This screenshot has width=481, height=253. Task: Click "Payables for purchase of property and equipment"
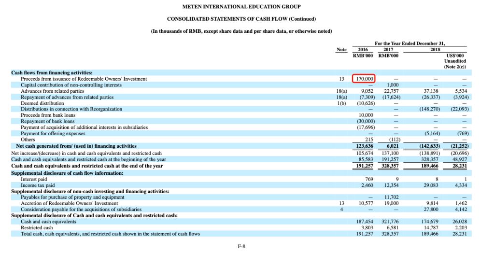pos(72,197)
